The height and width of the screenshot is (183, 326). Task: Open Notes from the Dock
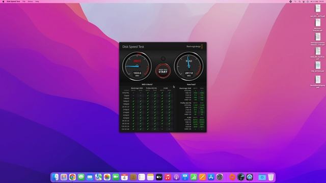[150, 177]
